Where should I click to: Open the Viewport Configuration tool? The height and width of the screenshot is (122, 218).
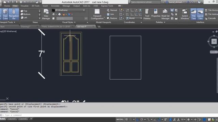(x=97, y=14)
